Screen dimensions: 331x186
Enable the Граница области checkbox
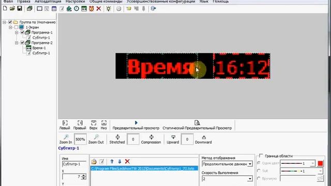[x=261, y=156]
